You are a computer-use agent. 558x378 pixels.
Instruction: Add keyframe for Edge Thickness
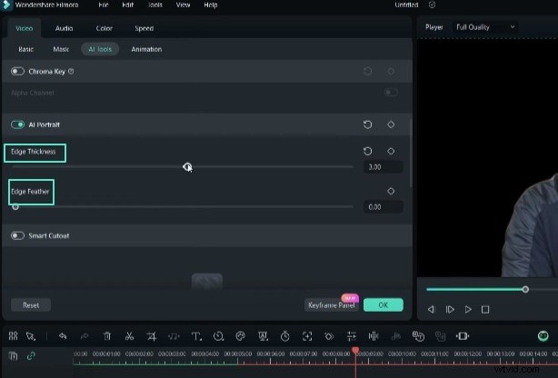pos(391,151)
